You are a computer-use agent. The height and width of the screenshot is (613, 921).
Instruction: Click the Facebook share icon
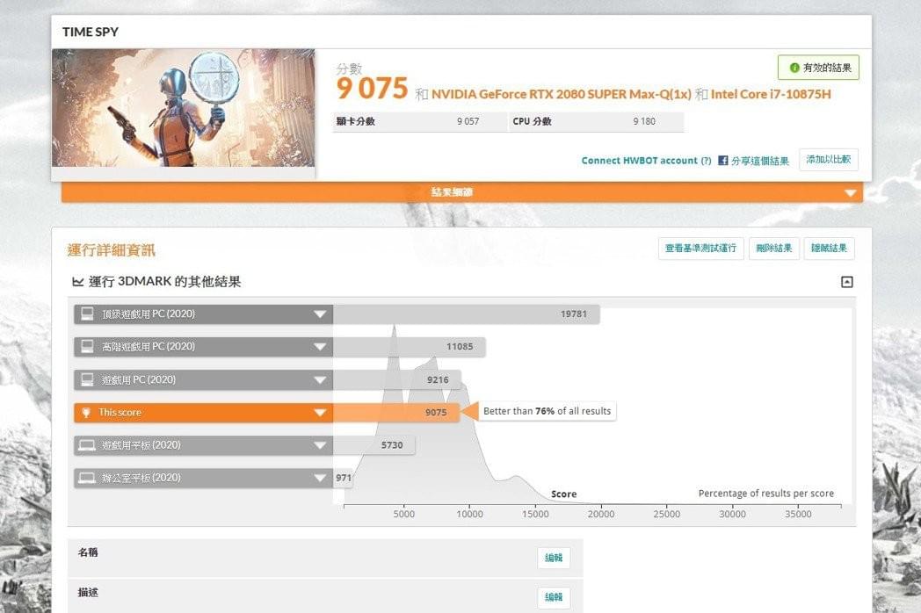coord(723,161)
